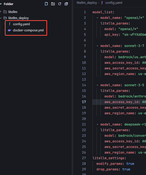Click the api_key key on line 5
The image size is (146, 175).
[x=111, y=35]
